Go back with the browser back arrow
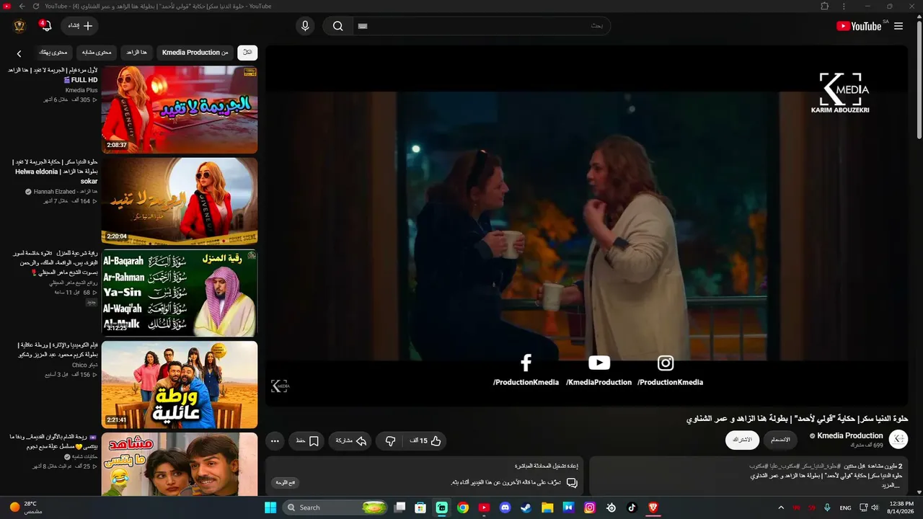This screenshot has height=519, width=923. coord(22,6)
